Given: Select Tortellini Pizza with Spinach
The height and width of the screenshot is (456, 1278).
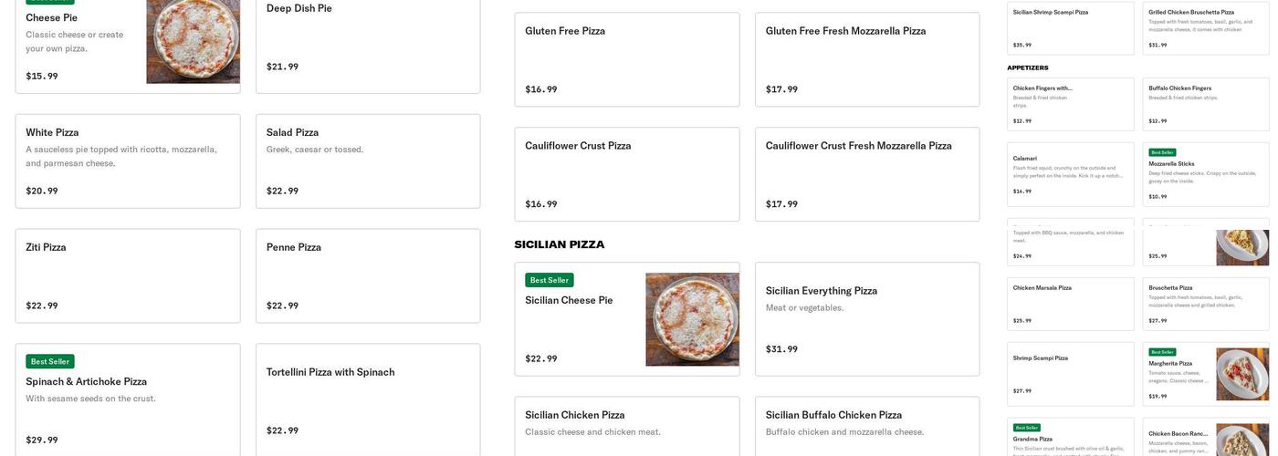Looking at the screenshot, I should (368, 399).
